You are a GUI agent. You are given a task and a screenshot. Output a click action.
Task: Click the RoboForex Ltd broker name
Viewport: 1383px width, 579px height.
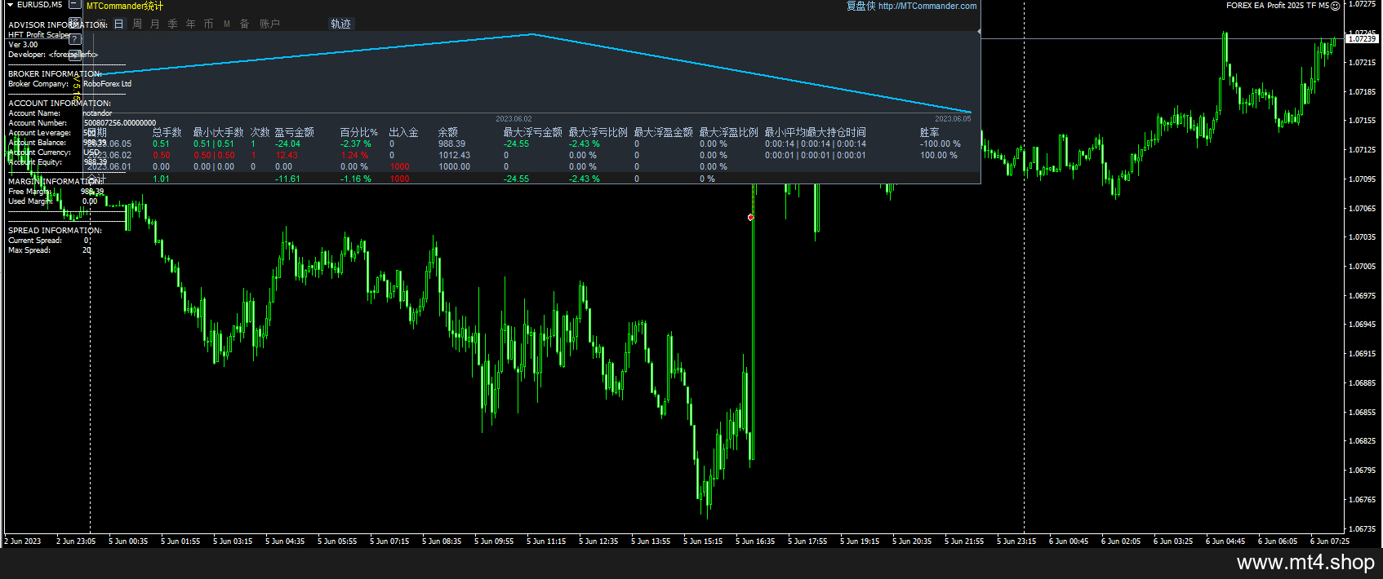tap(107, 84)
